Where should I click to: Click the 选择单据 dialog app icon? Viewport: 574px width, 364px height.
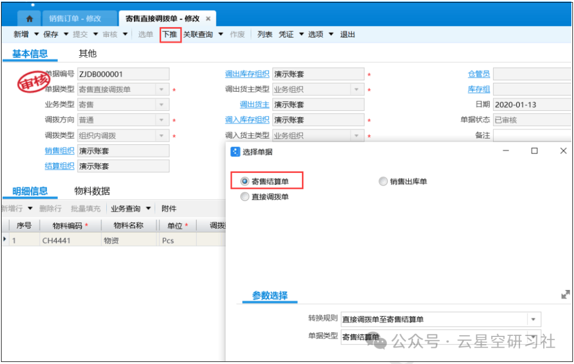pos(235,152)
